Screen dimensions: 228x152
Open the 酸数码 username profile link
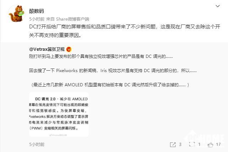coord(36,11)
